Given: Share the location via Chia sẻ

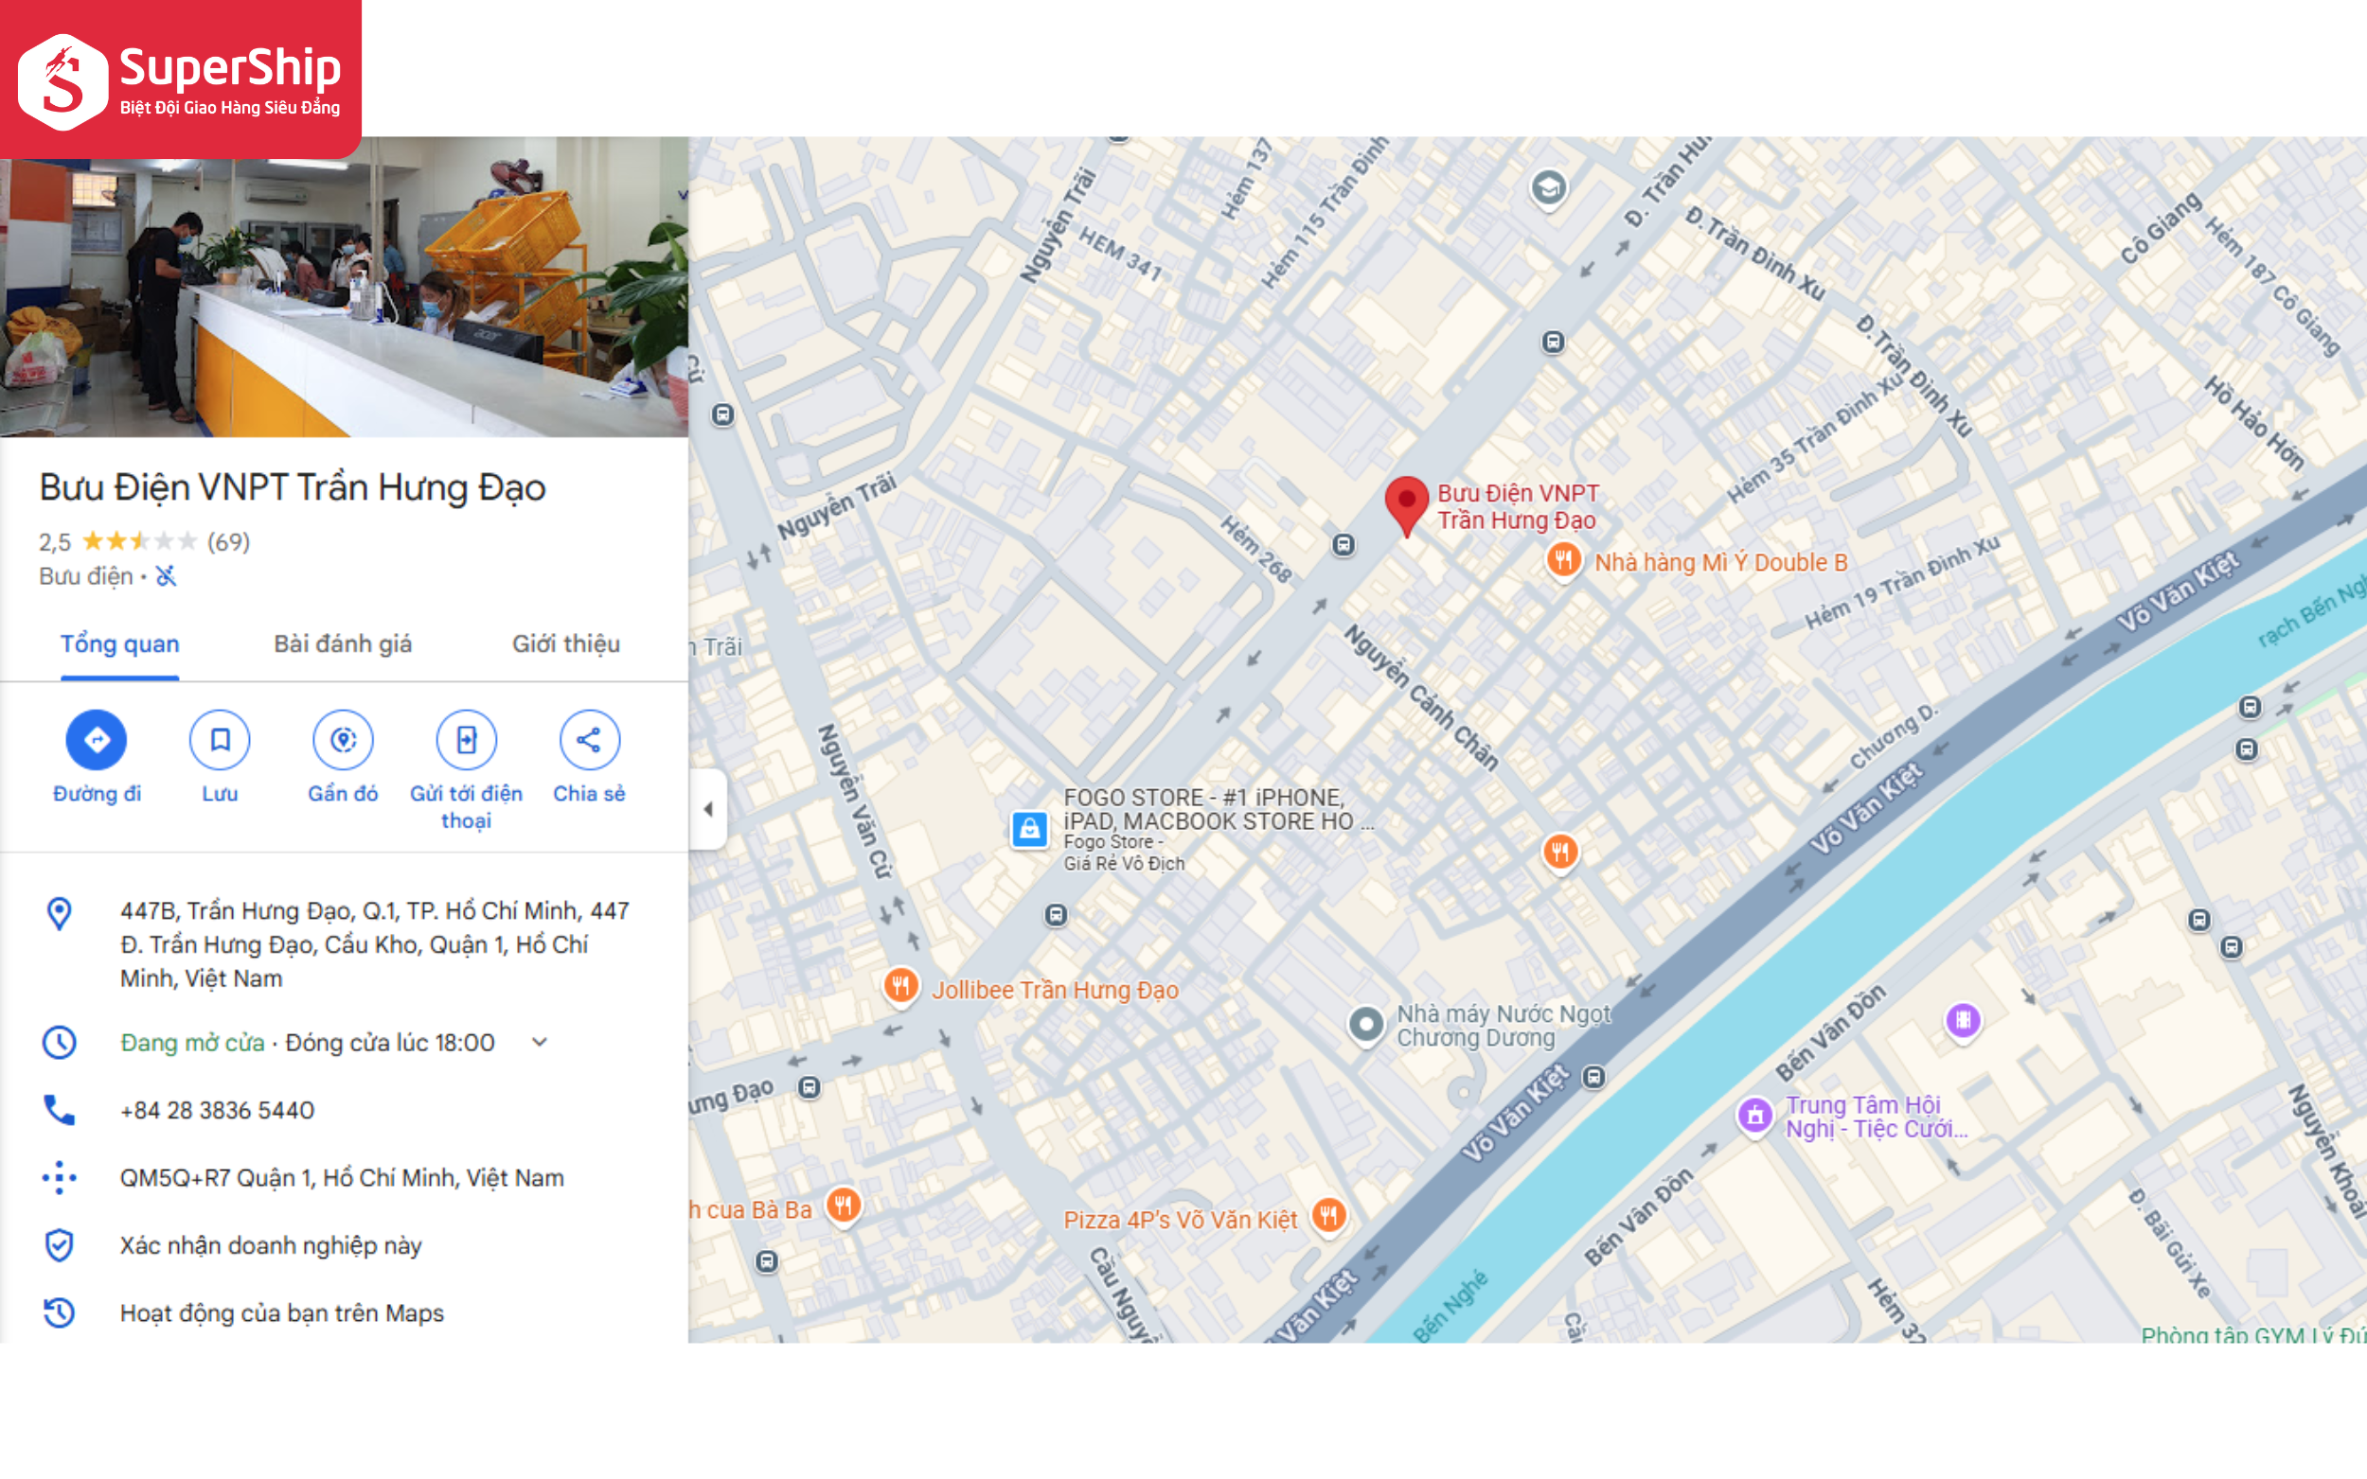Looking at the screenshot, I should pyautogui.click(x=589, y=740).
